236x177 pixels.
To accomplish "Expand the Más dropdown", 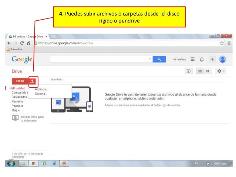I will 16,110.
